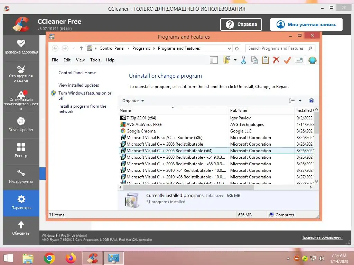Select Google Chrome program row

click(216, 131)
